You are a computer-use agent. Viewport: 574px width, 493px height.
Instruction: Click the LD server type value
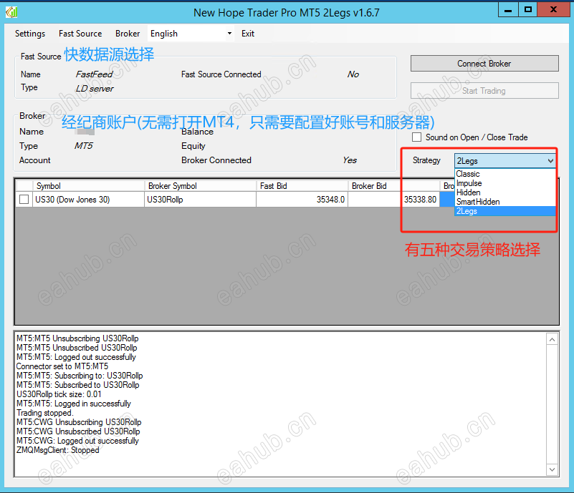(x=95, y=89)
